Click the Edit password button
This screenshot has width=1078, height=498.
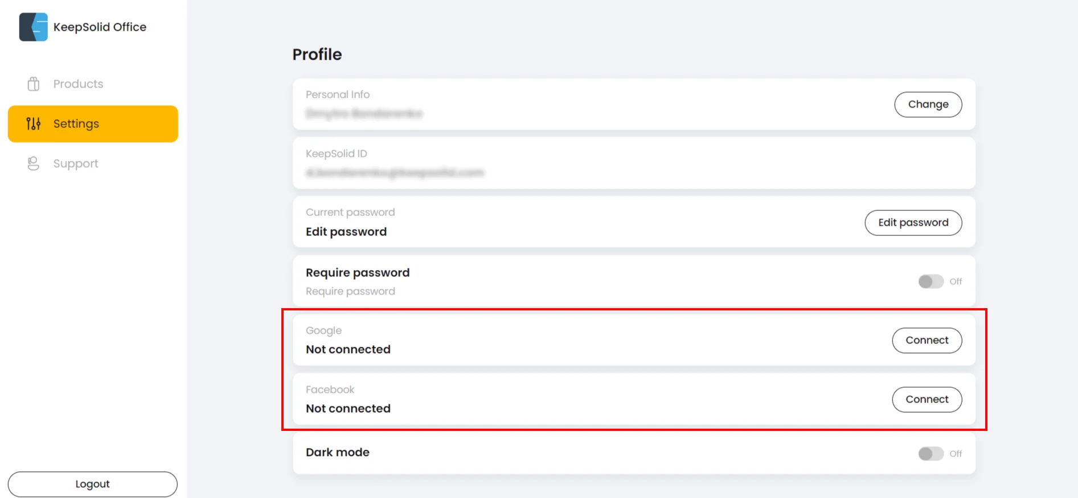coord(913,223)
